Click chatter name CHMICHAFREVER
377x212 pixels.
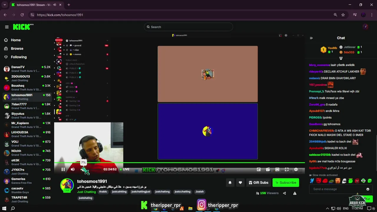tap(321, 131)
